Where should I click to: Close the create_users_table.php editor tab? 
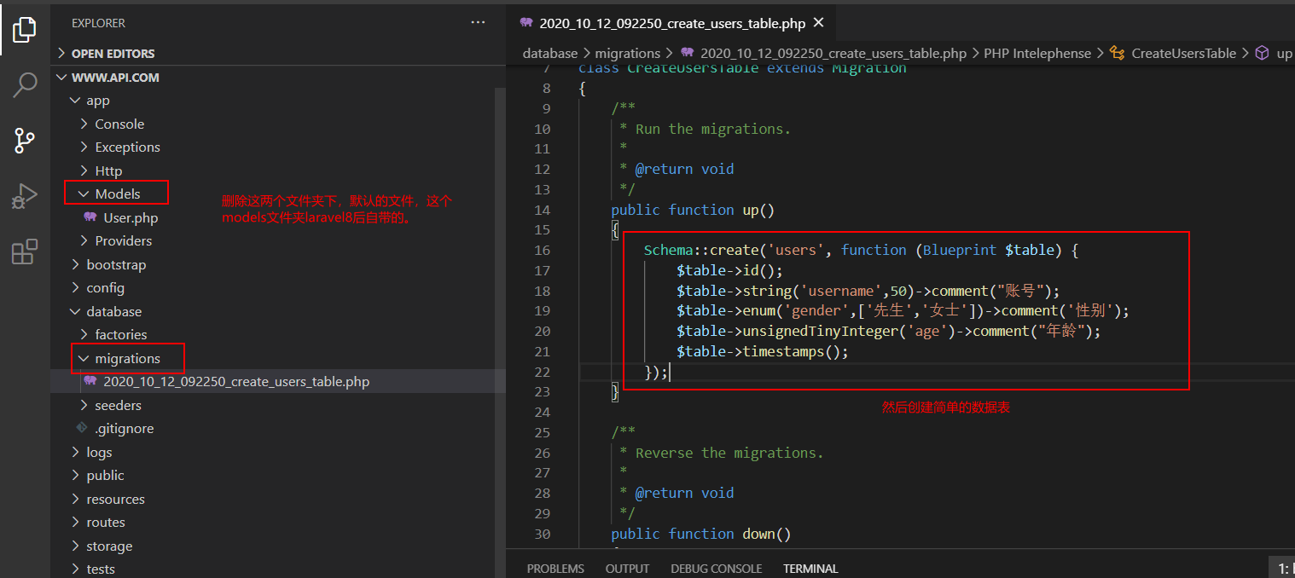click(x=819, y=23)
